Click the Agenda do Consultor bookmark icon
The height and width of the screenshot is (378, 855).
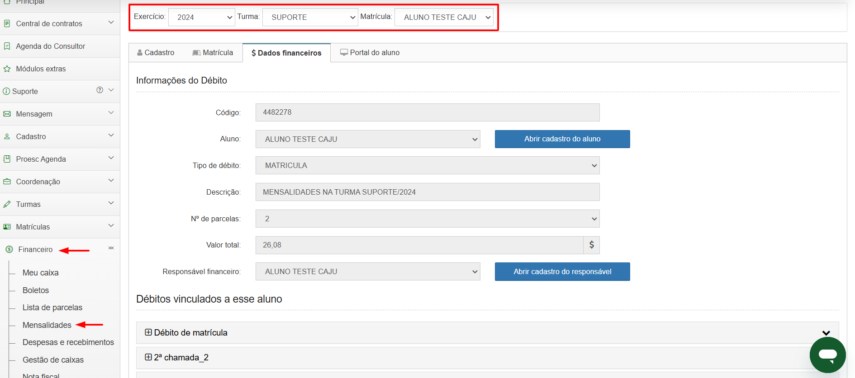7,46
